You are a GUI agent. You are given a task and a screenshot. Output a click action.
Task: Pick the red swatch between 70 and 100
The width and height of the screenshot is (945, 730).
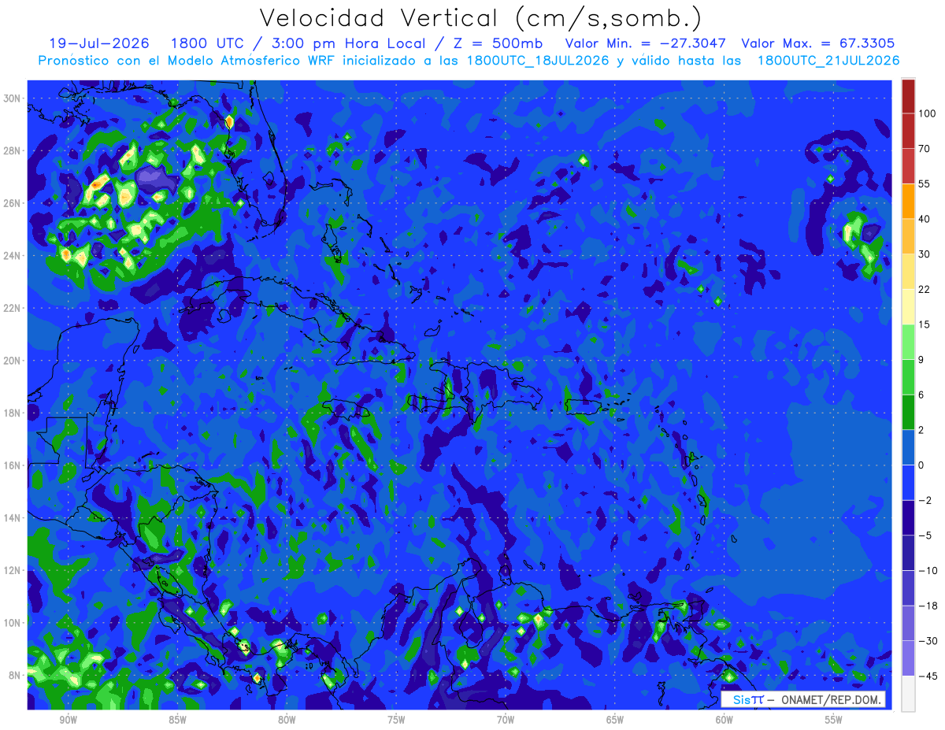(x=908, y=131)
